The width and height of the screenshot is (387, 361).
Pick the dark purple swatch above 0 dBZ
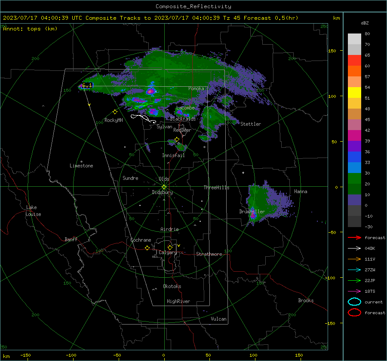[354, 200]
